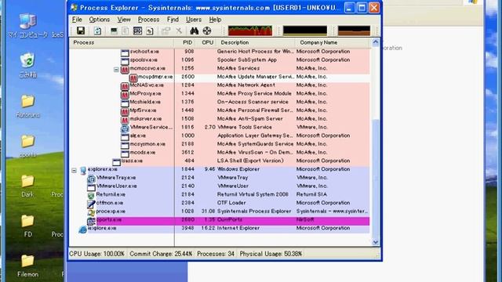The image size is (502, 282).
Task: Click the red CPU usage history graph
Action: (x=250, y=31)
